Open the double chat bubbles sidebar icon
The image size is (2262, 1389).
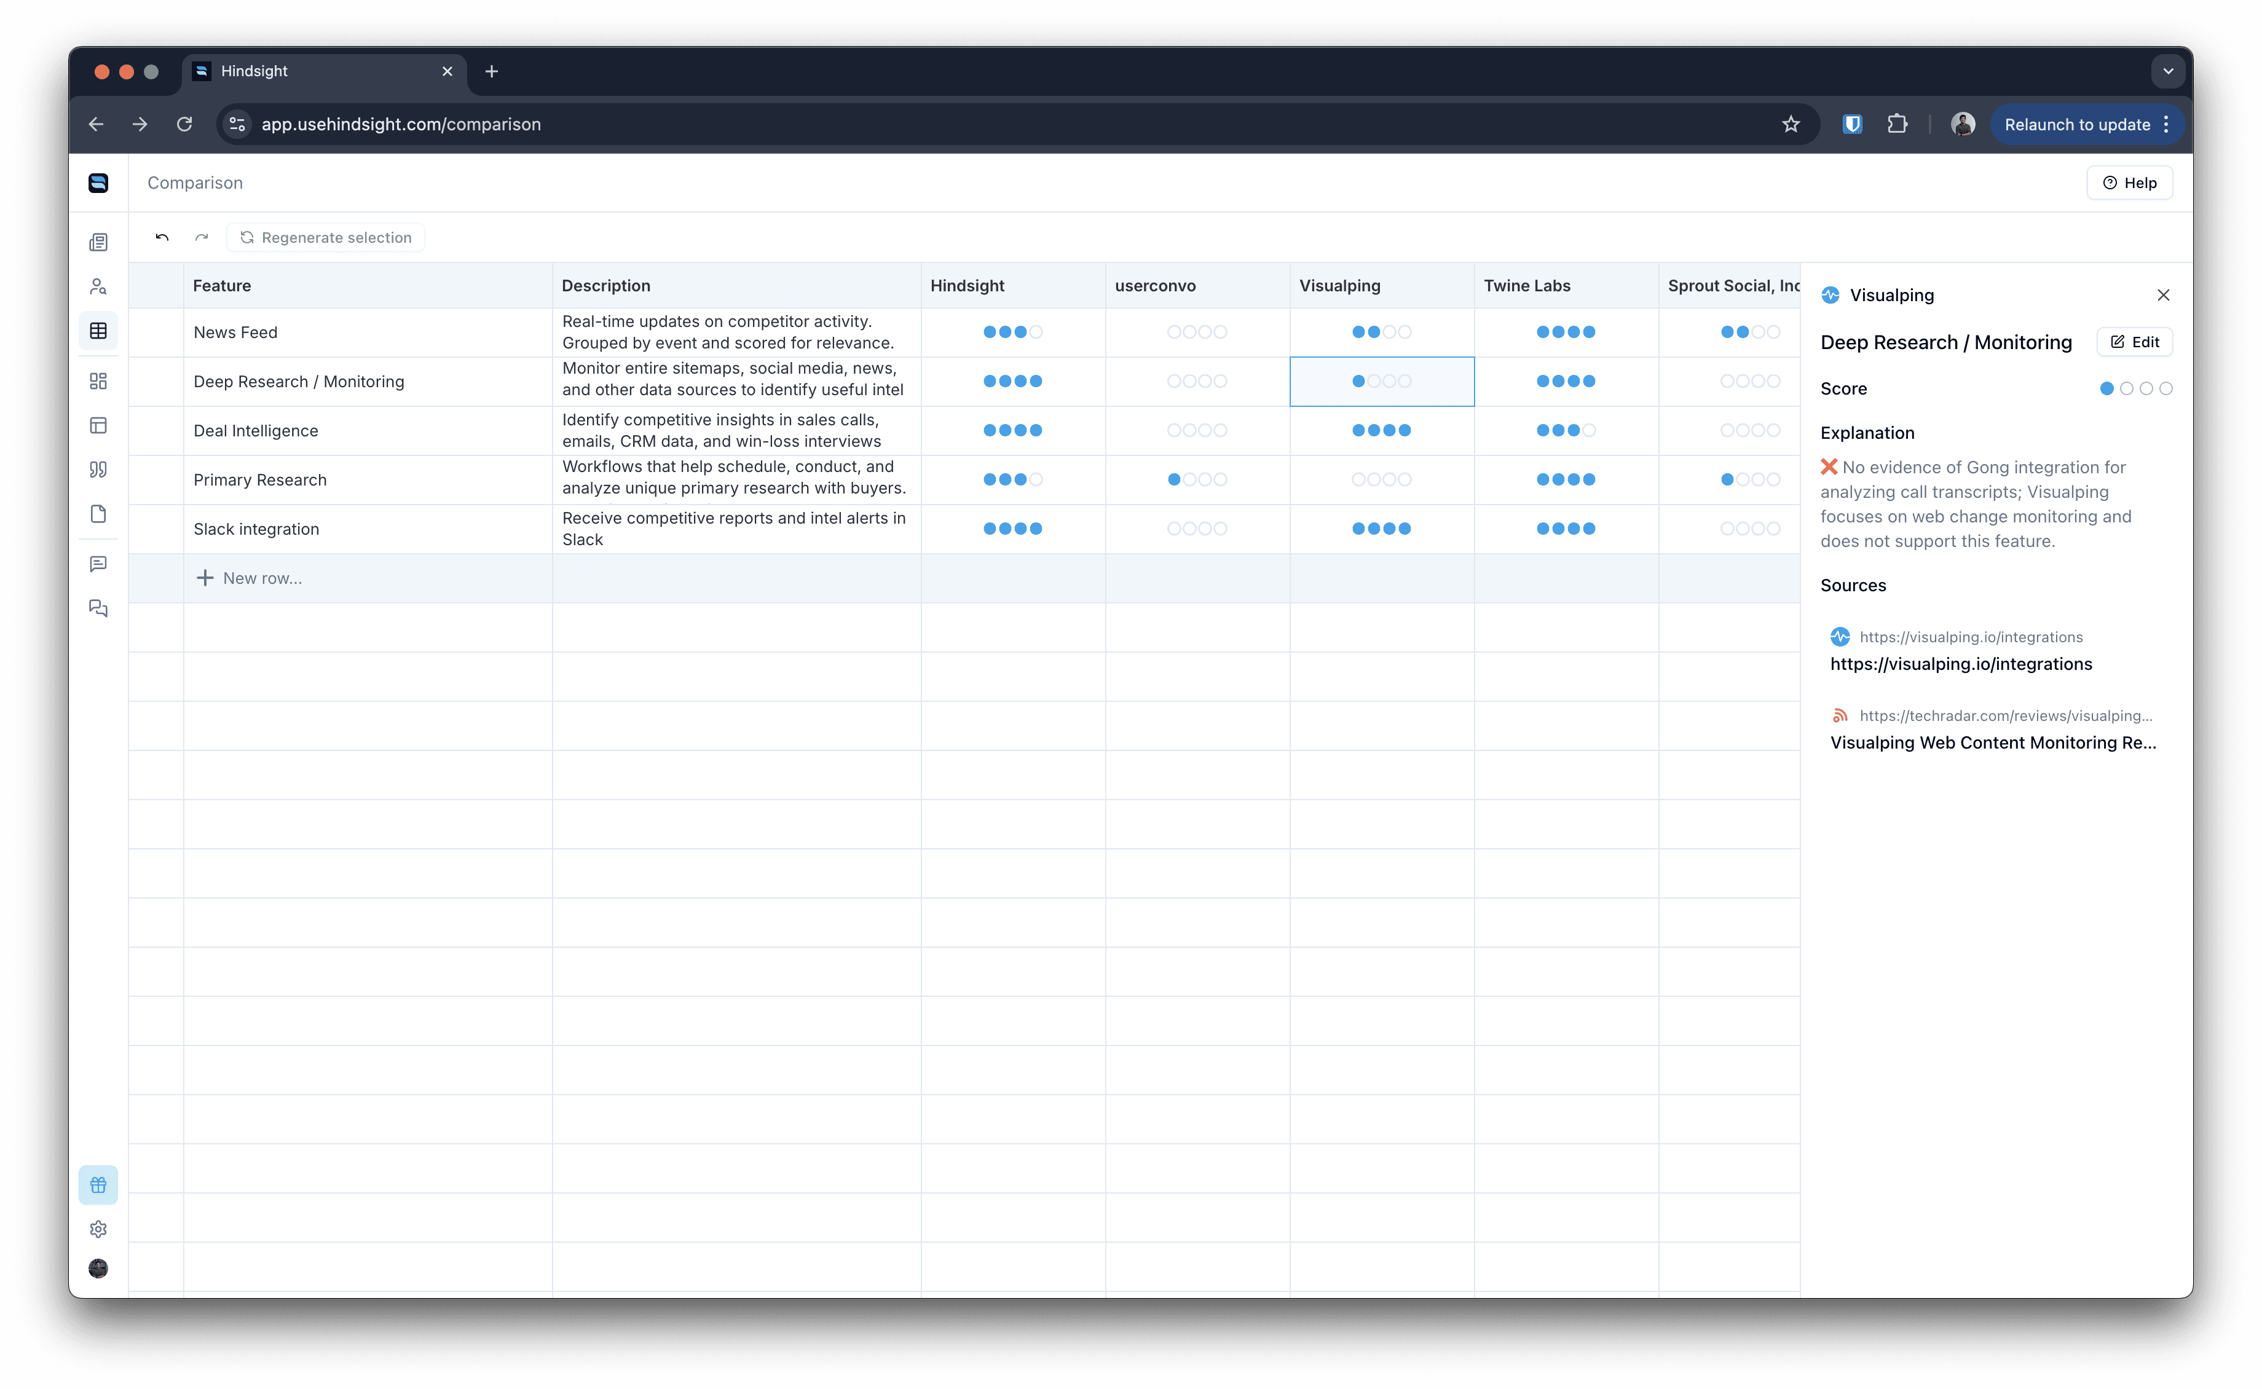[x=98, y=608]
